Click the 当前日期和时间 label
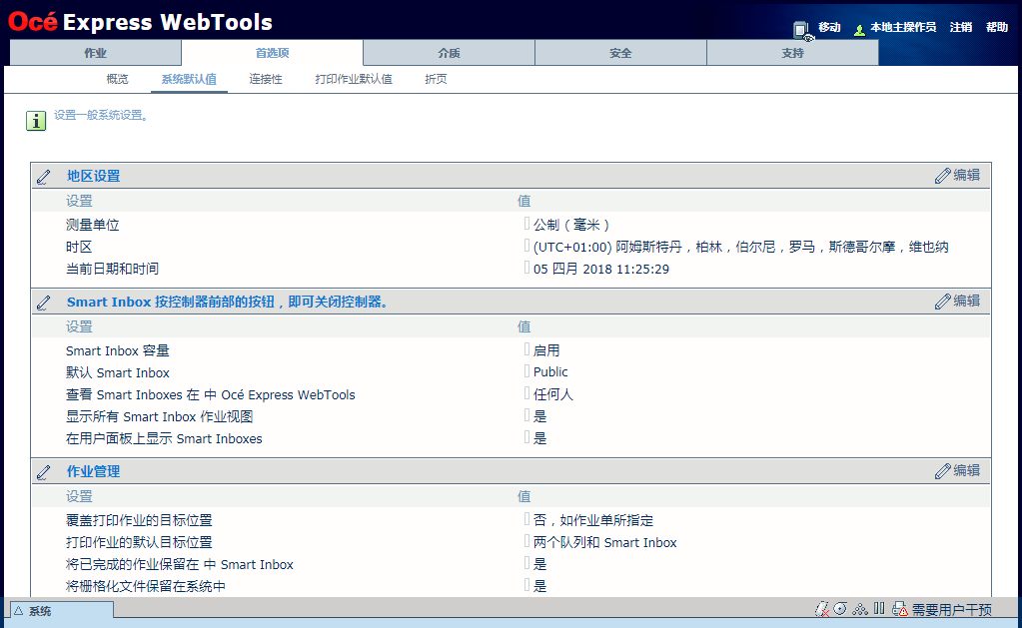This screenshot has width=1022, height=628. point(112,269)
